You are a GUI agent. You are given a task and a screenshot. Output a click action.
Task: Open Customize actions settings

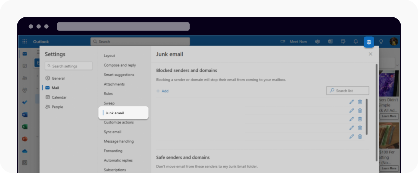click(x=119, y=122)
